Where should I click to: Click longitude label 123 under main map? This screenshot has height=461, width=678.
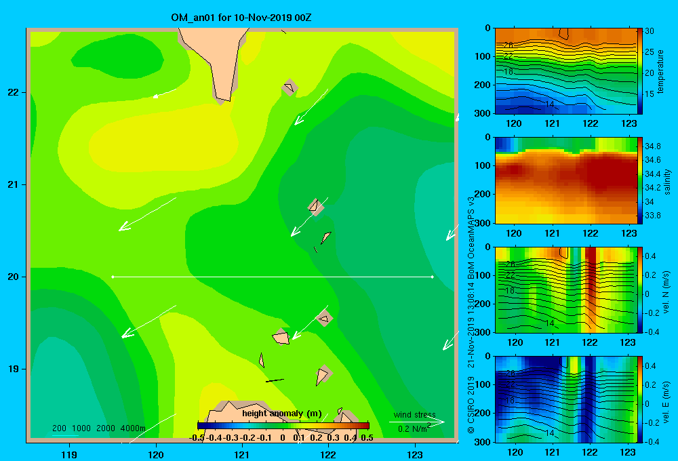(415, 454)
